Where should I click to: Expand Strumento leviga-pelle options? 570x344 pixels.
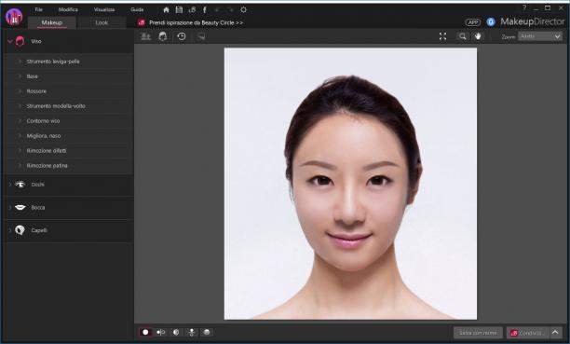[20, 62]
